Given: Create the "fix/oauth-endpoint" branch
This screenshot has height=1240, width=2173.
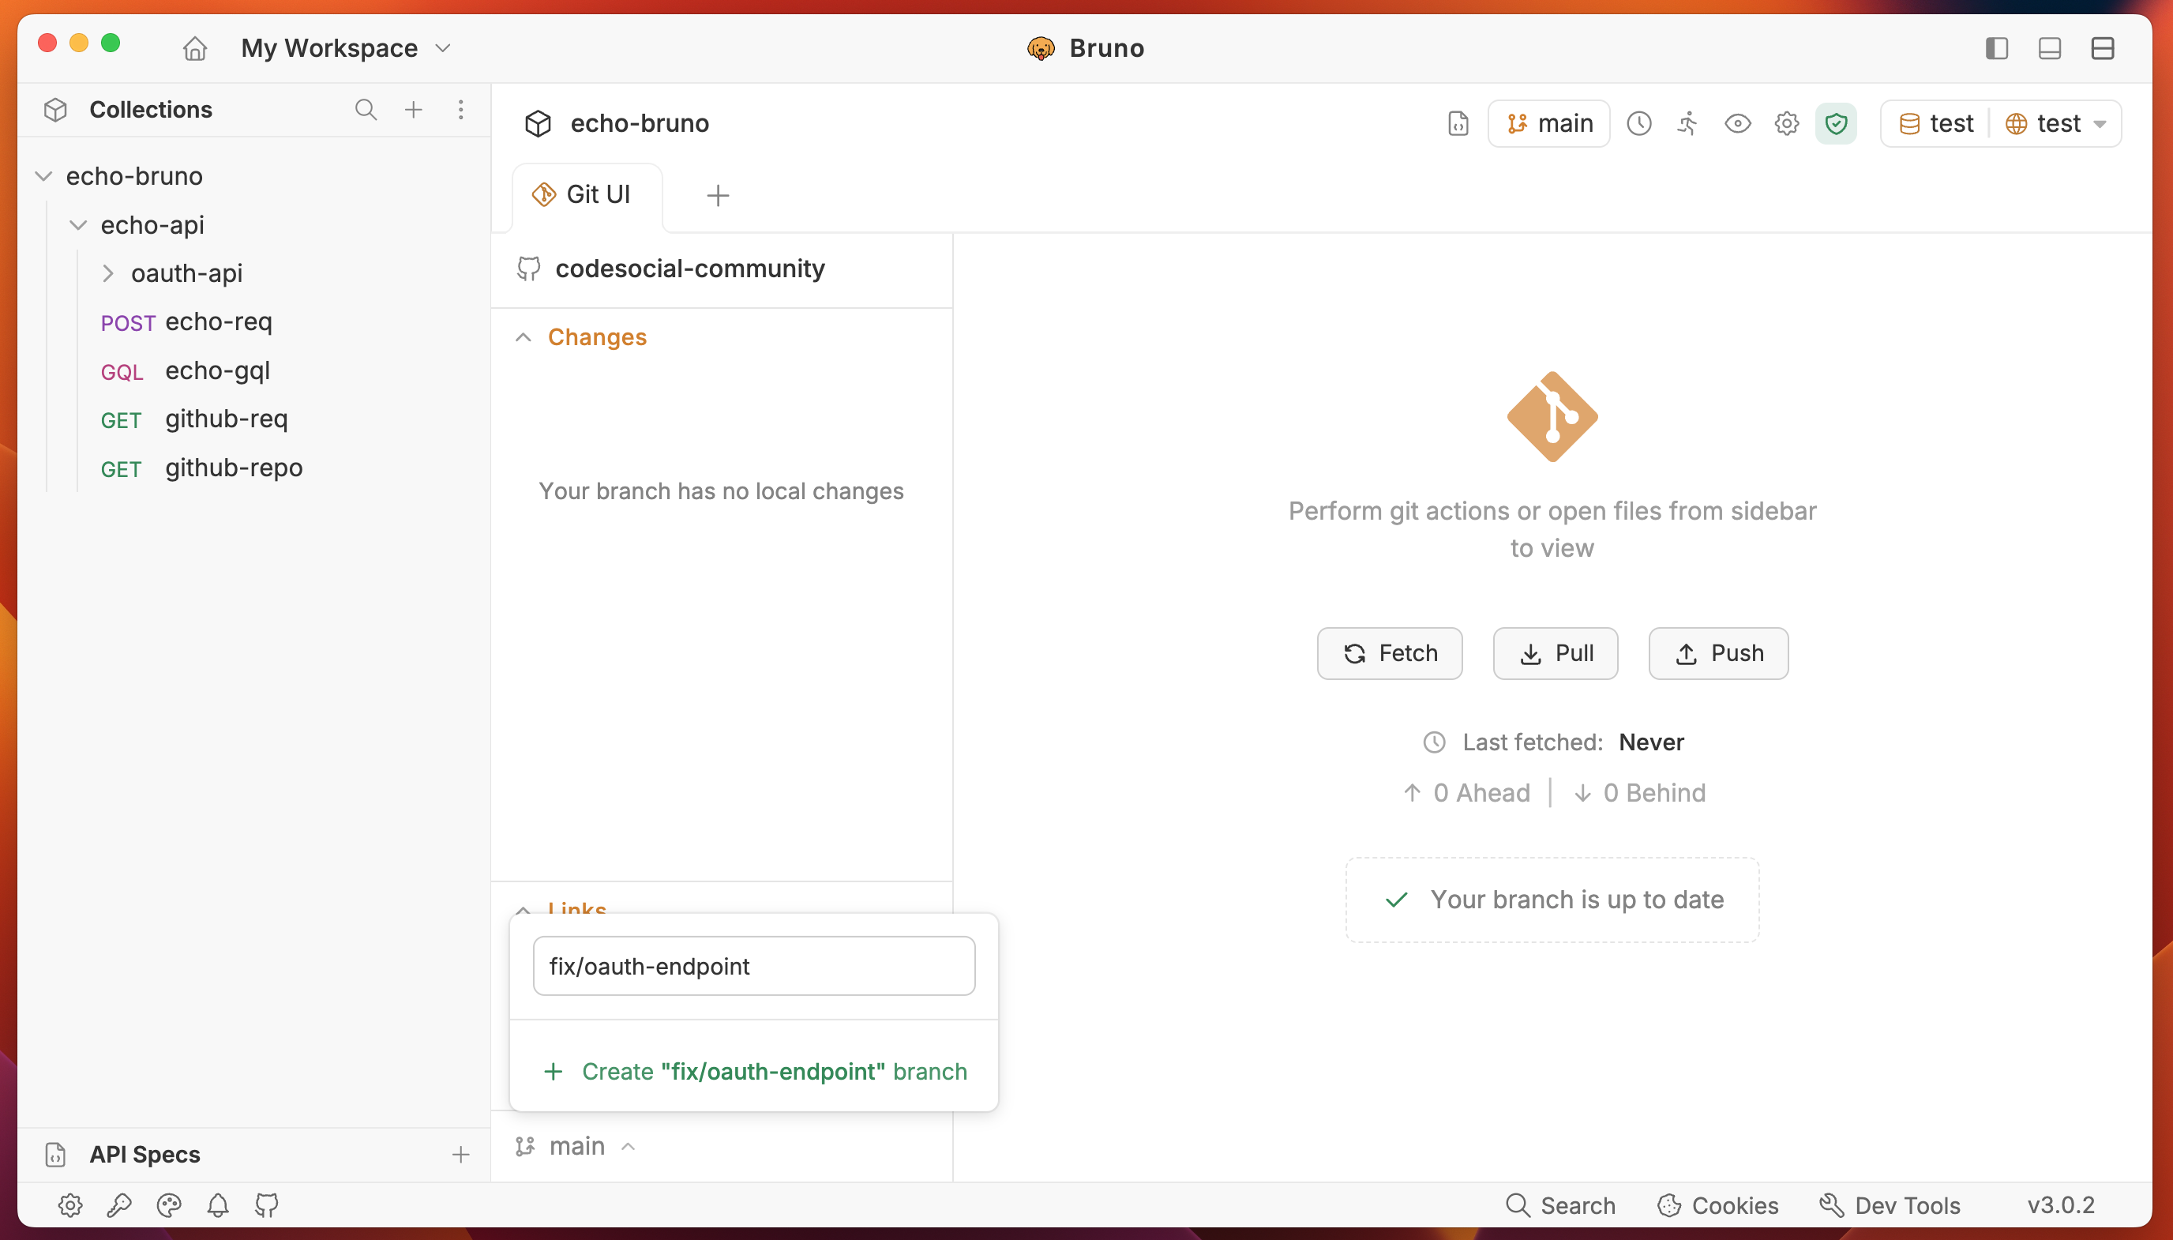Looking at the screenshot, I should click(x=755, y=1071).
